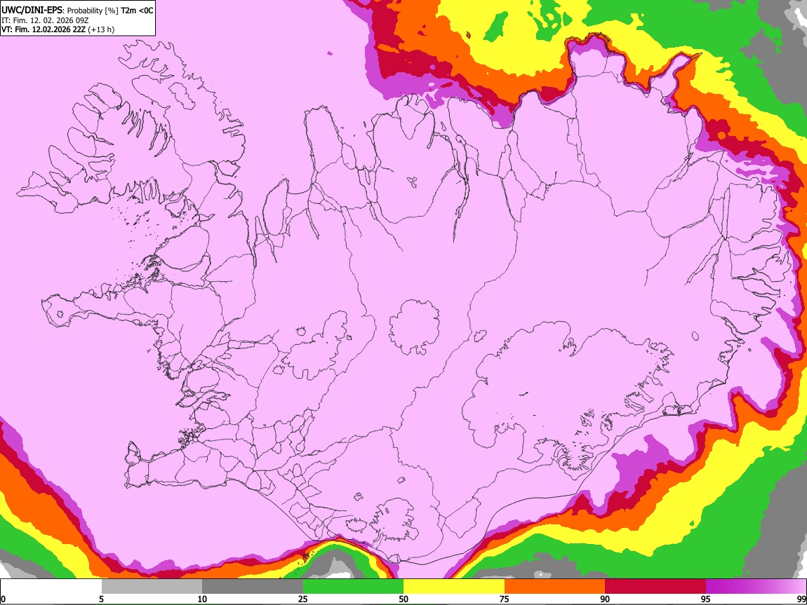The width and height of the screenshot is (807, 605).
Task: Click the legend value '10'
Action: pos(202,599)
